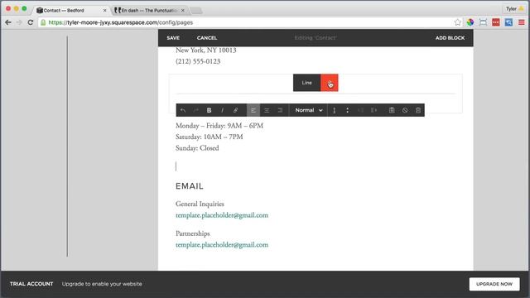Open the Normal text style dropdown
This screenshot has height=298, width=530.
tap(309, 110)
